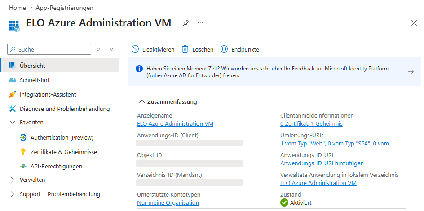This screenshot has height=211, width=424.
Task: Open '0 Zertifikat, 1 Geheimnis' link
Action: [x=312, y=124]
